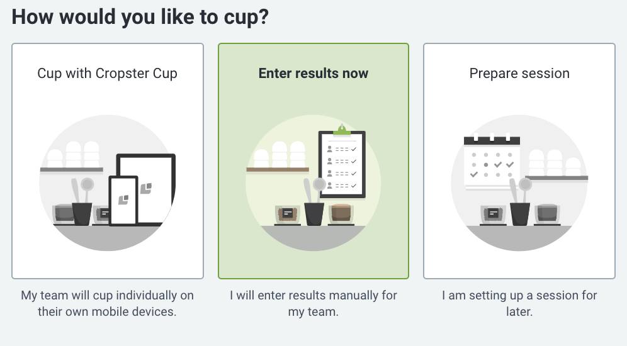The width and height of the screenshot is (627, 346).
Task: Click the Prepare session circular illustration
Action: [519, 183]
